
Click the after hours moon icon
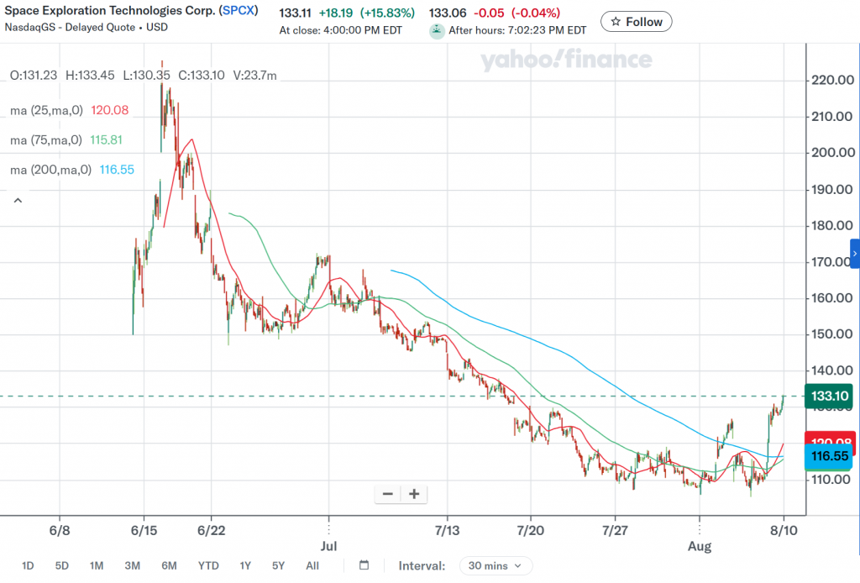[x=437, y=31]
